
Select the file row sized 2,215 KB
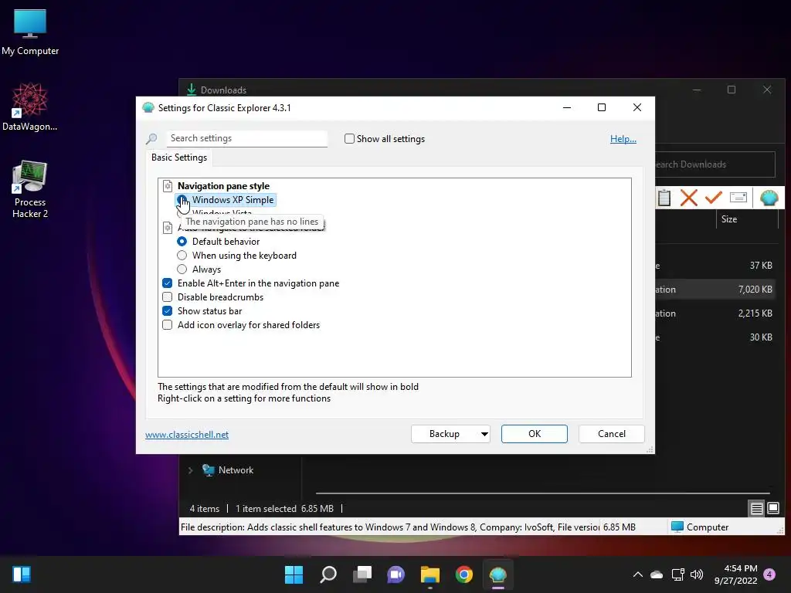pos(715,313)
